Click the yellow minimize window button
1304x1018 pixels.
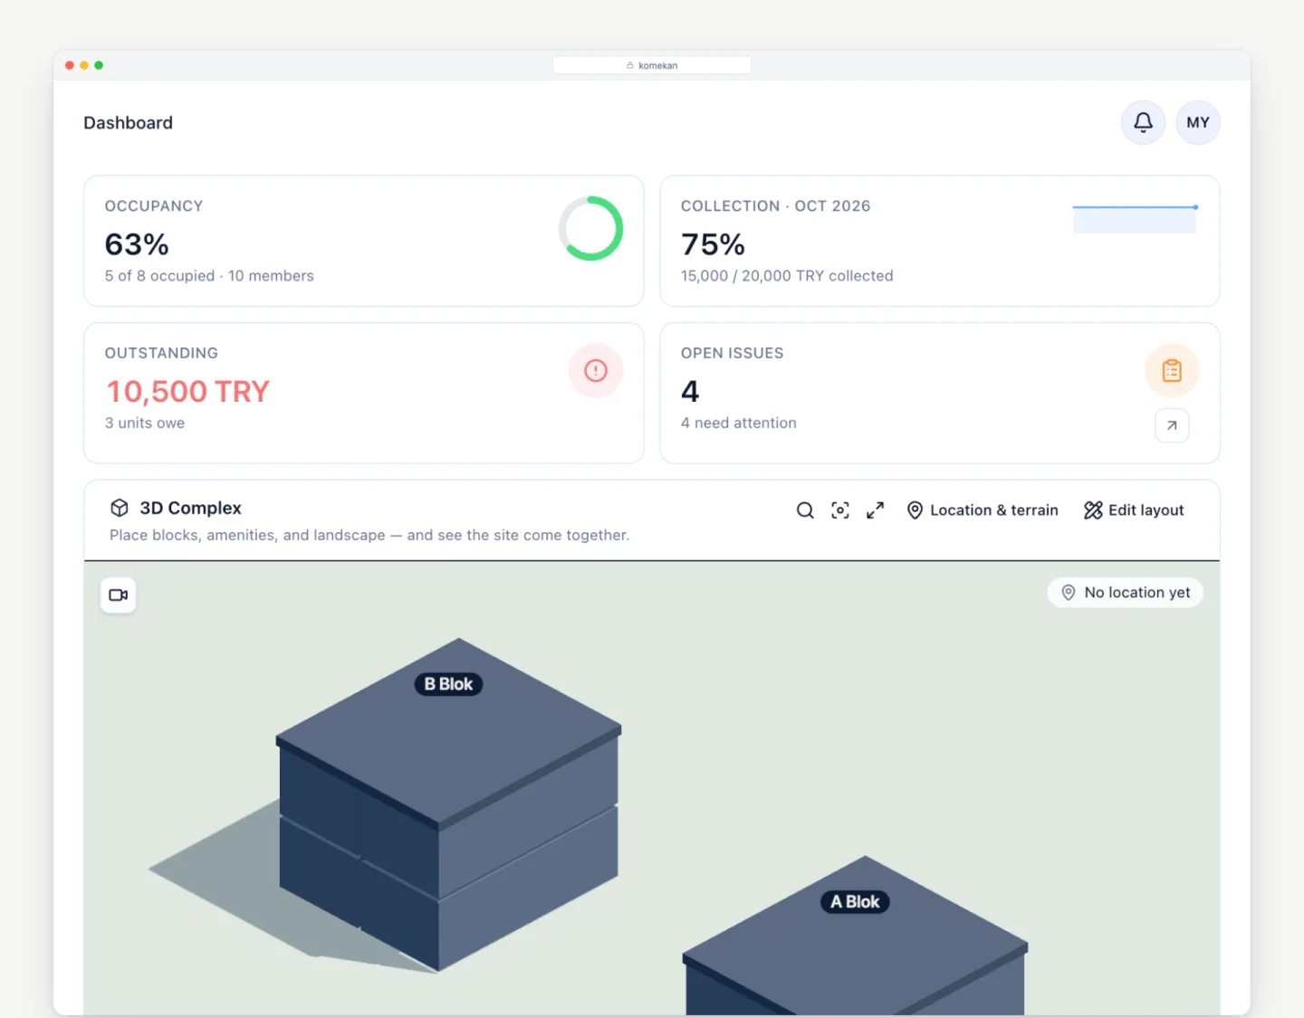(x=84, y=65)
